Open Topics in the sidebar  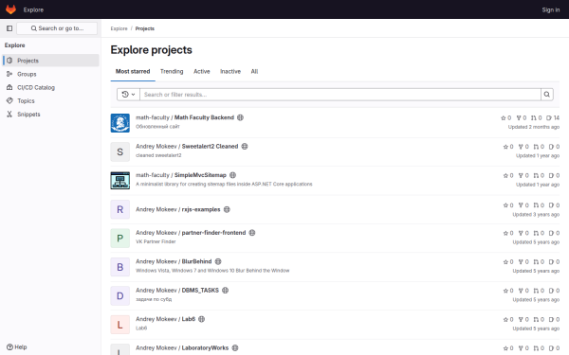[51, 100]
